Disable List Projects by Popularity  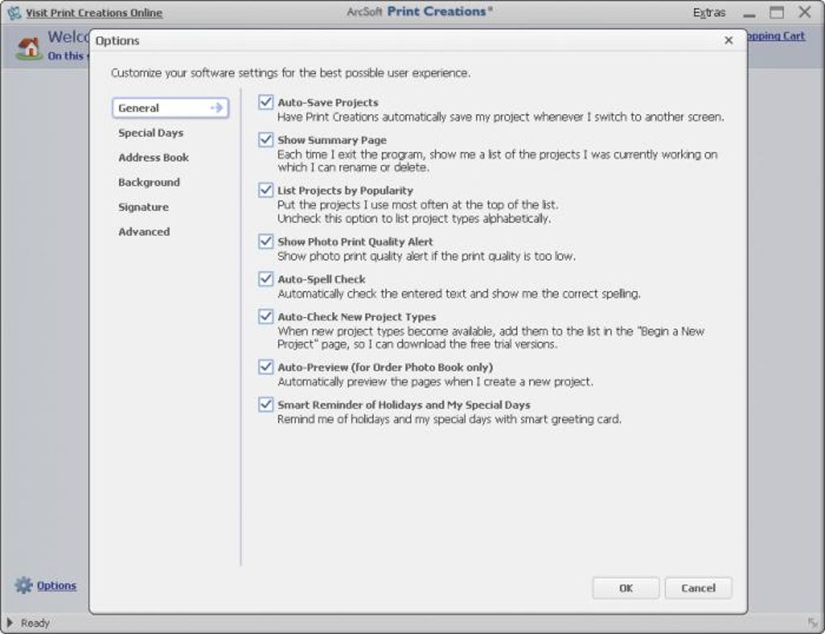point(266,189)
